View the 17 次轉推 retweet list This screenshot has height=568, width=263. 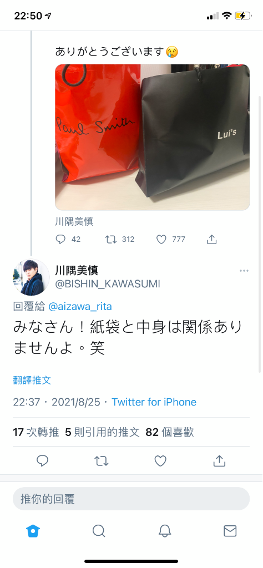pyautogui.click(x=36, y=432)
